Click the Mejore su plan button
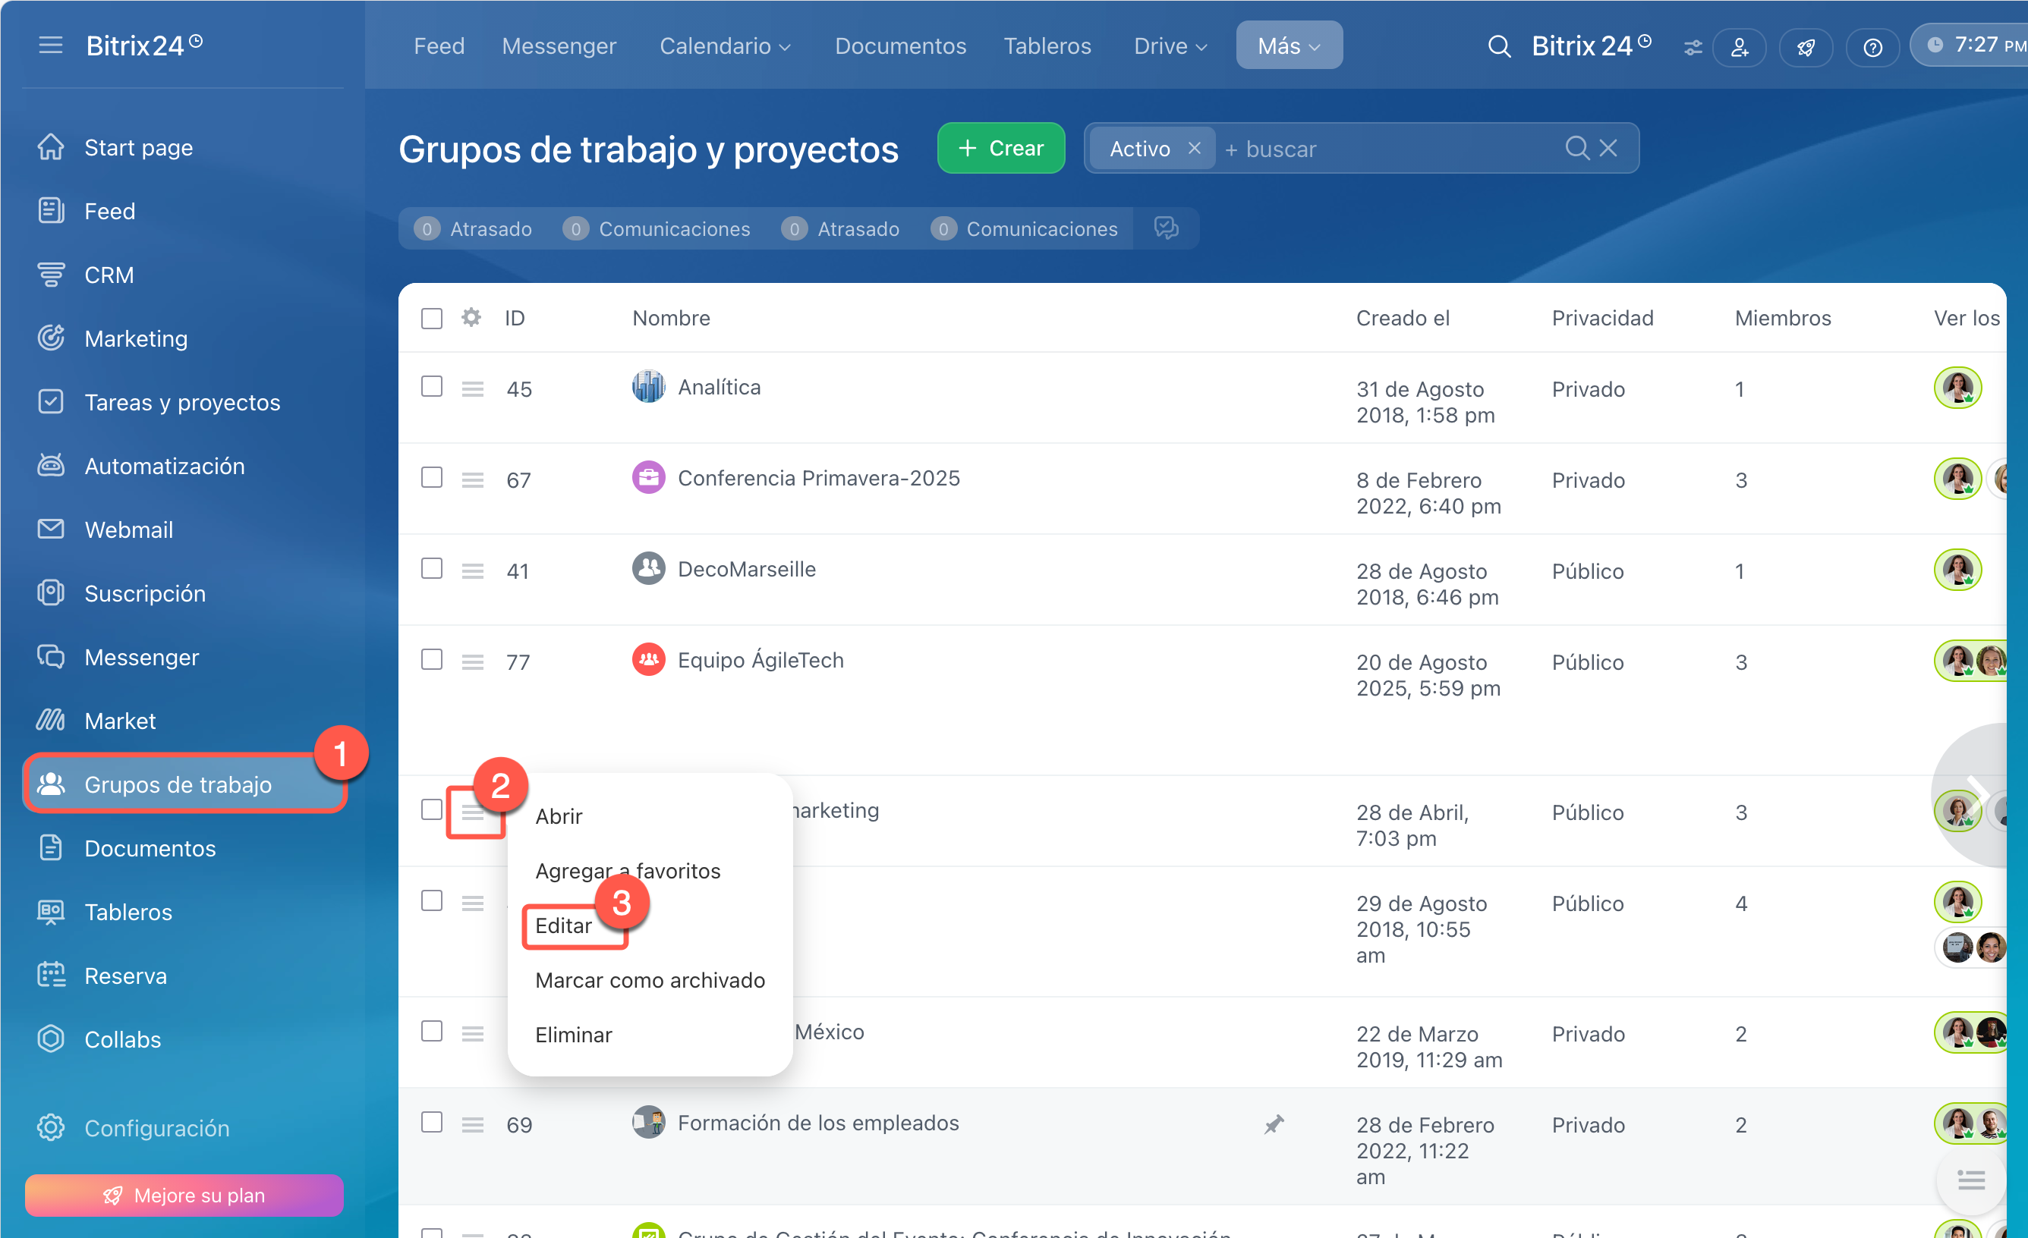Screen dimensions: 2028x1238 click(184, 1195)
